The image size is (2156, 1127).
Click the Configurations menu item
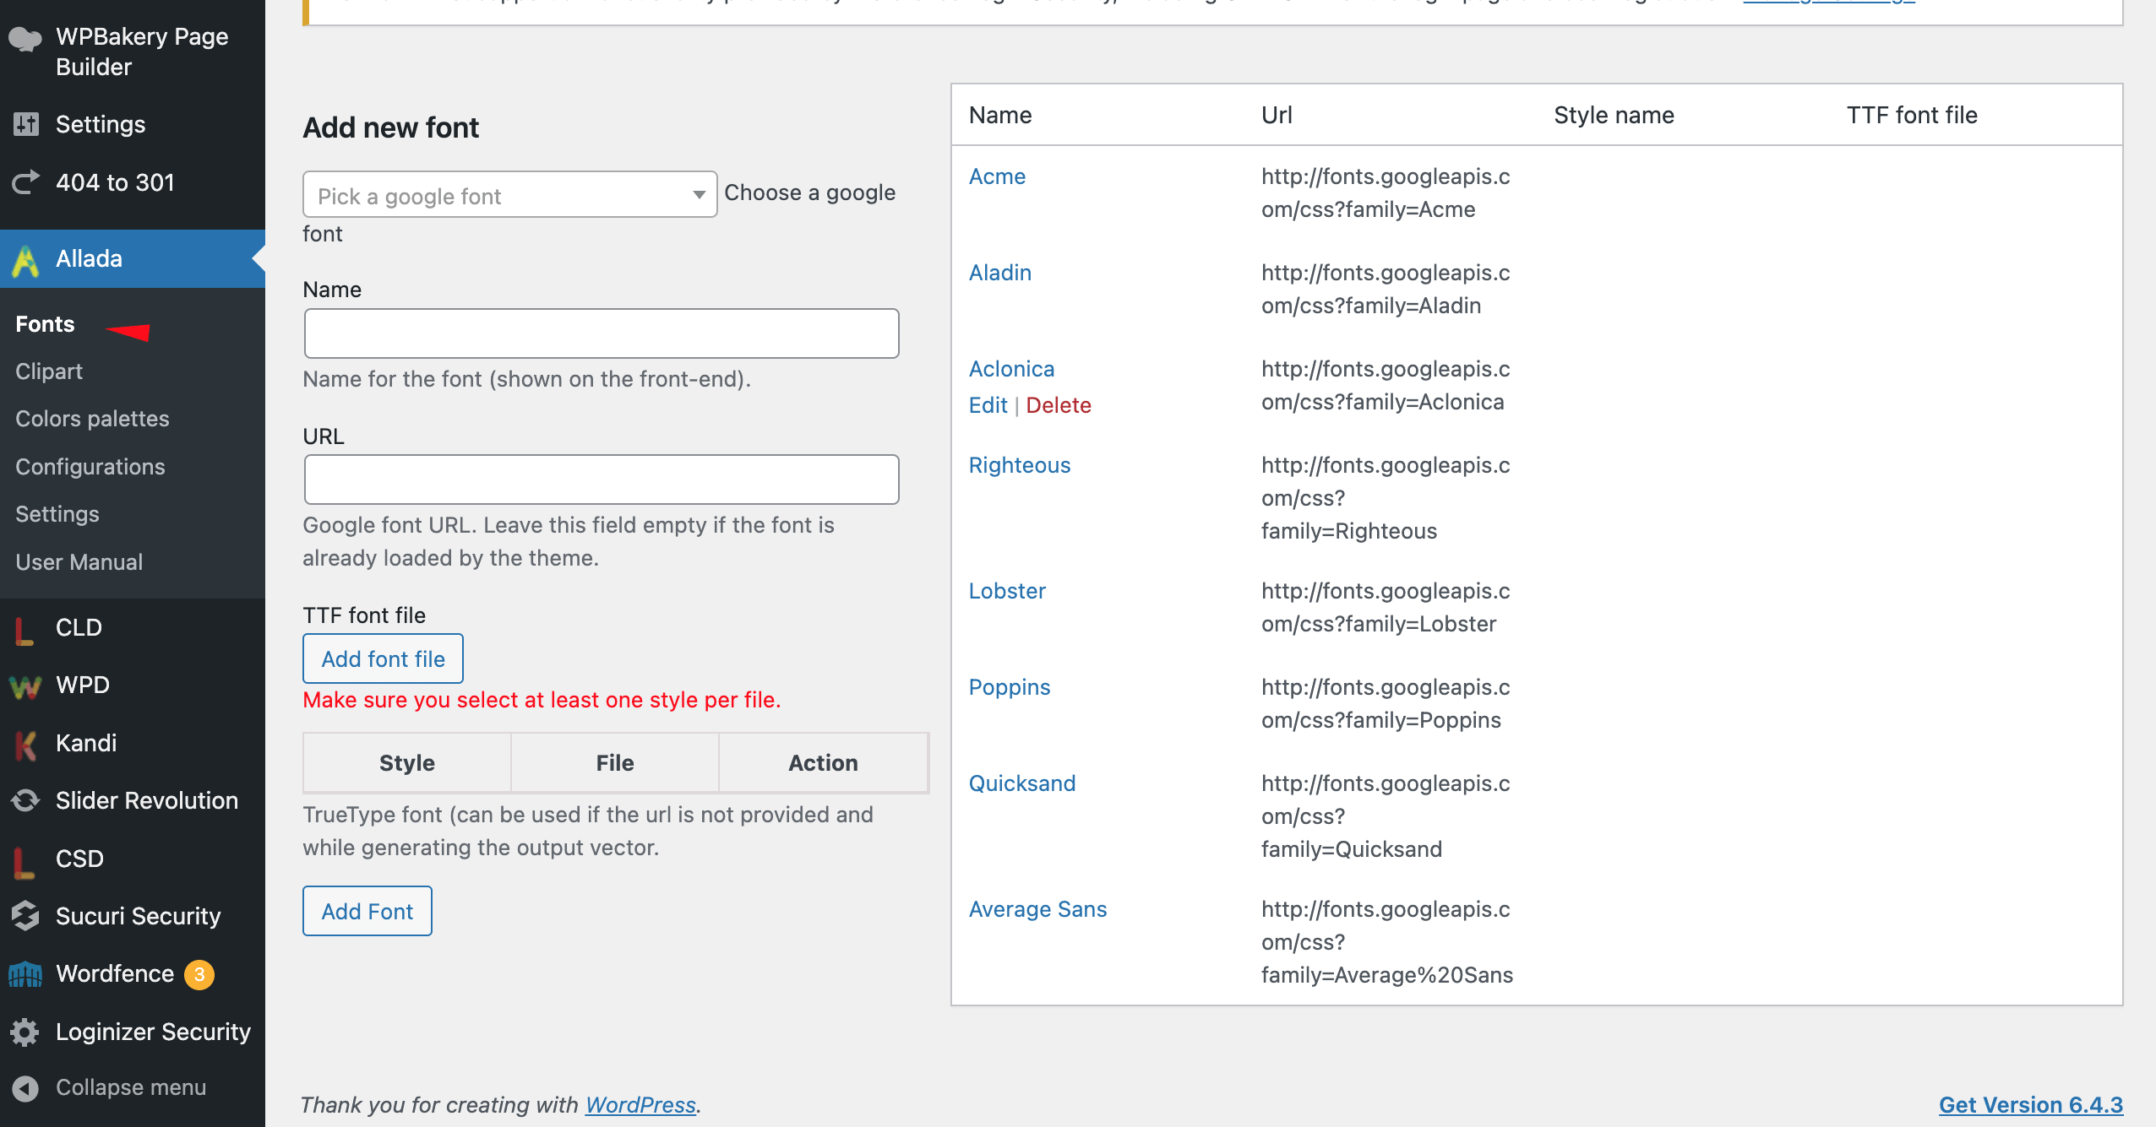coord(90,466)
